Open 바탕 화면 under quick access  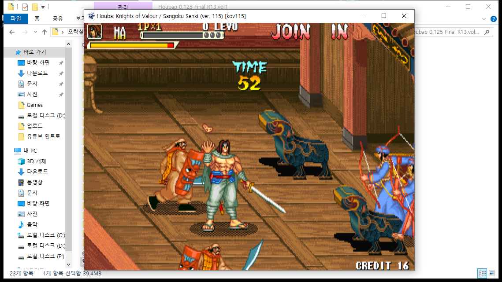pyautogui.click(x=38, y=62)
